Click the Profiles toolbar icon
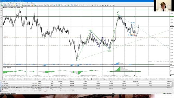Viewport: 174px width, 98px height. coord(5,5)
